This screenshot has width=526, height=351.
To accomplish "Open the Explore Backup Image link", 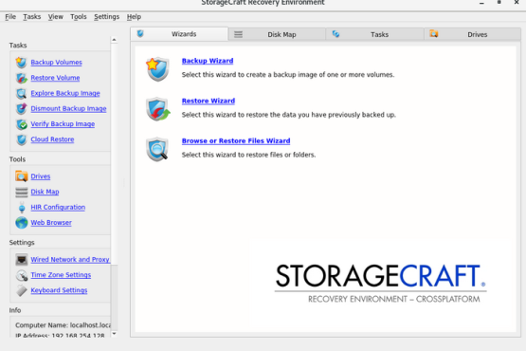I will [65, 93].
